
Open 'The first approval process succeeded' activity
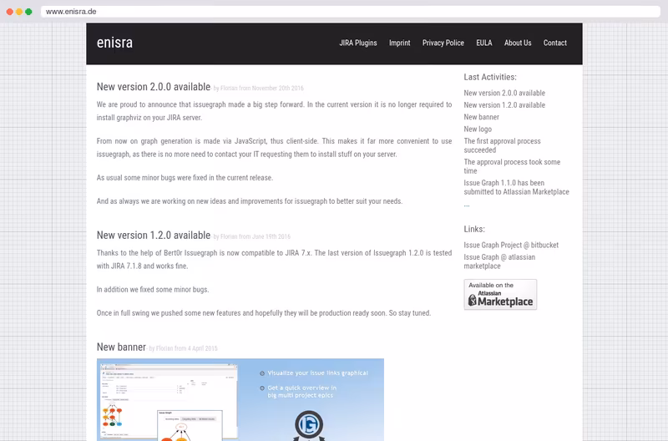pos(503,145)
